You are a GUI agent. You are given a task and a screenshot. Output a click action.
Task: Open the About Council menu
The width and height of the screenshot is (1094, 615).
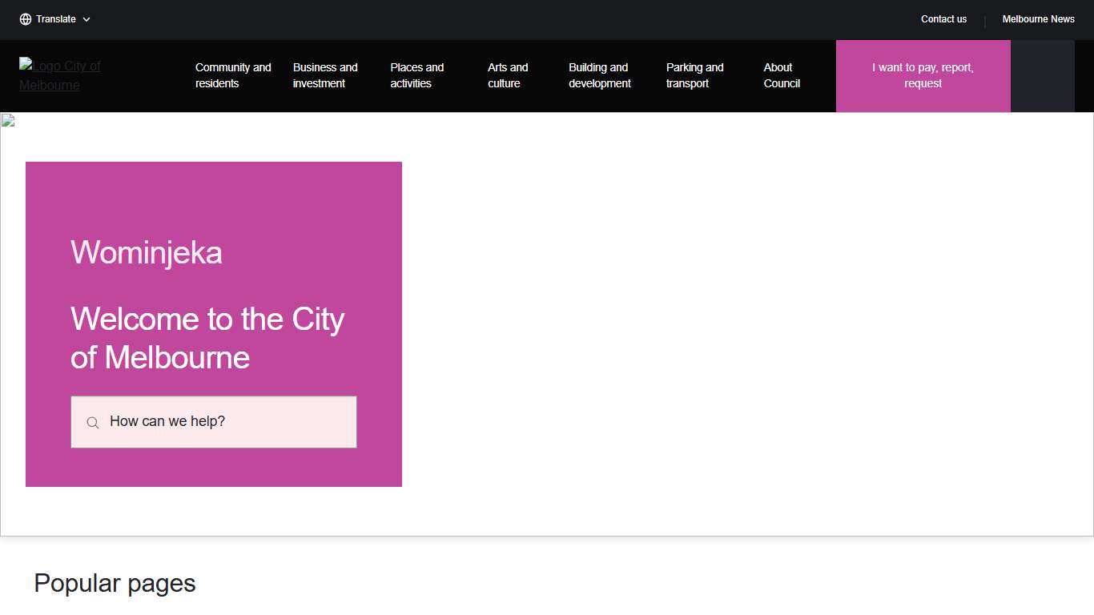[781, 75]
